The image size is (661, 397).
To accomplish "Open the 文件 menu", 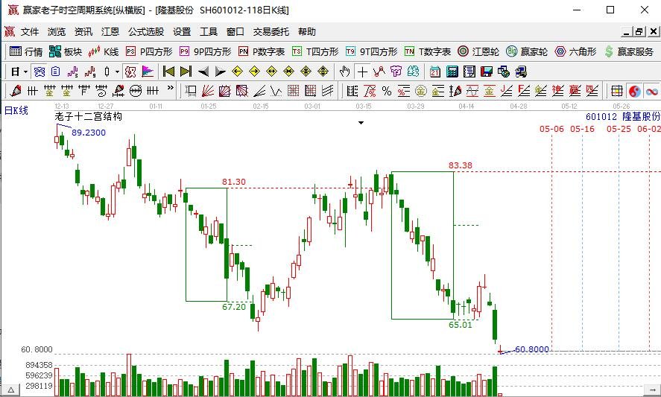I will click(30, 31).
